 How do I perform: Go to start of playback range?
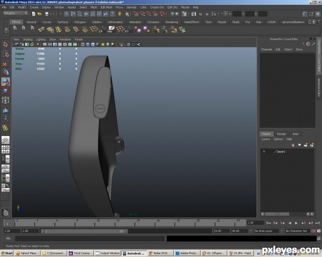[268, 223]
